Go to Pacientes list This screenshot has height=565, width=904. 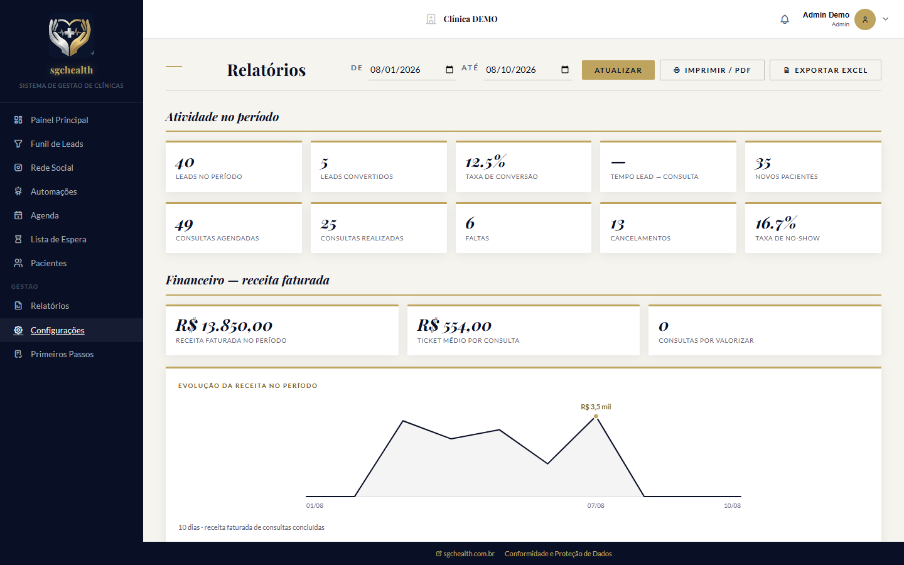(72, 263)
